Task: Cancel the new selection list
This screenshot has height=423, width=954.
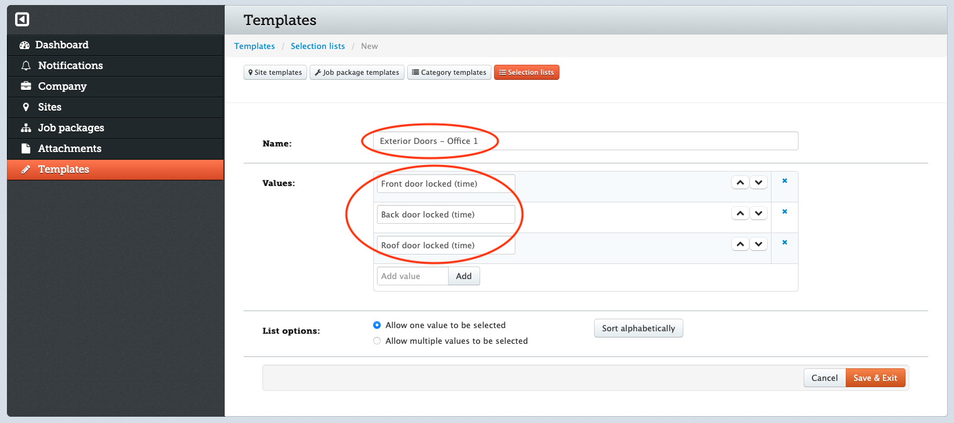Action: 824,378
